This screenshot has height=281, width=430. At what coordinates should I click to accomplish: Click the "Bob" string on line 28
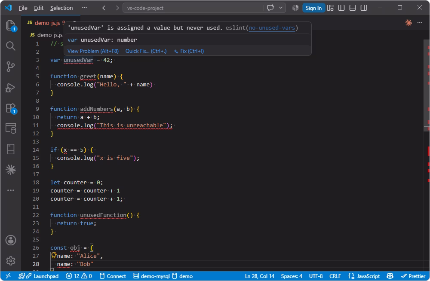85,264
